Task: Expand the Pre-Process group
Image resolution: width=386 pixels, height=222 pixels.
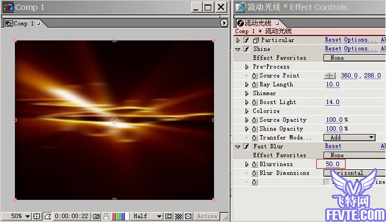Action: (247, 67)
